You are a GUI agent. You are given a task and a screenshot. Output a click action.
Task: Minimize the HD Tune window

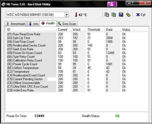point(129,3)
